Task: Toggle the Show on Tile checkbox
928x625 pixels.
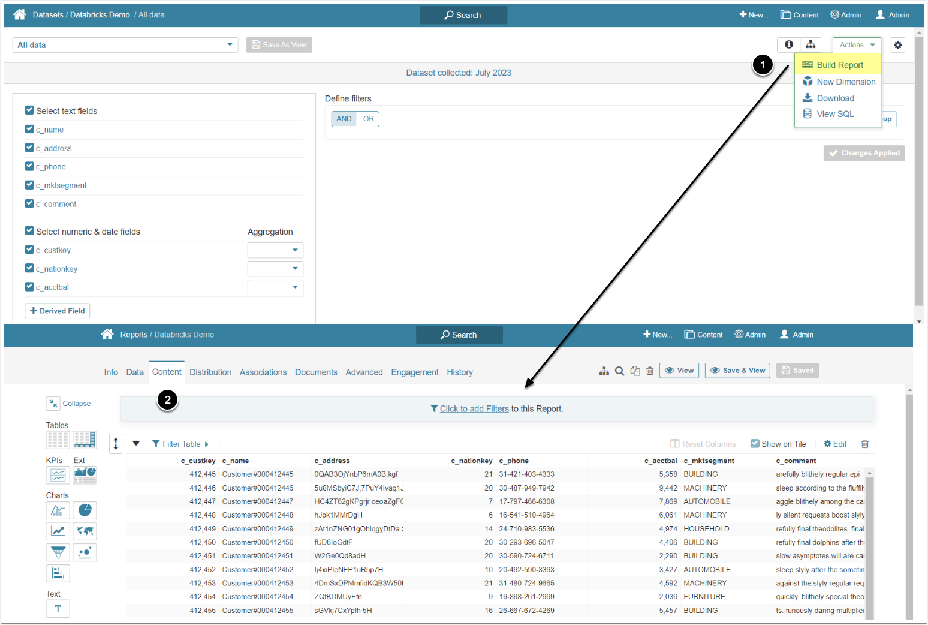Action: click(755, 444)
